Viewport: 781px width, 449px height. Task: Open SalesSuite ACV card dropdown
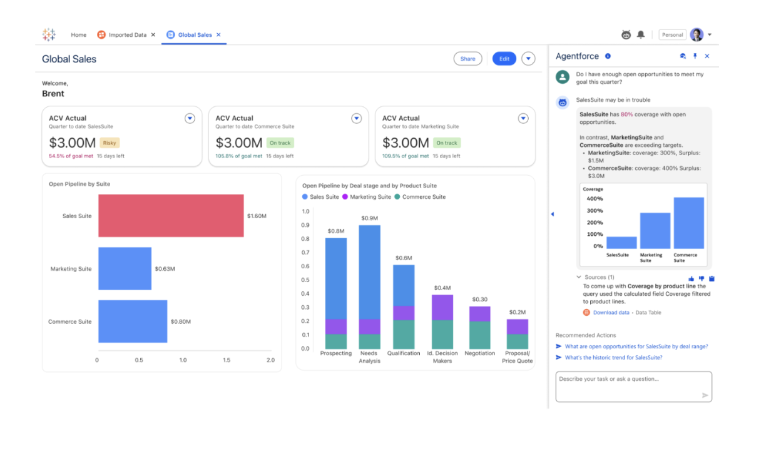[190, 118]
